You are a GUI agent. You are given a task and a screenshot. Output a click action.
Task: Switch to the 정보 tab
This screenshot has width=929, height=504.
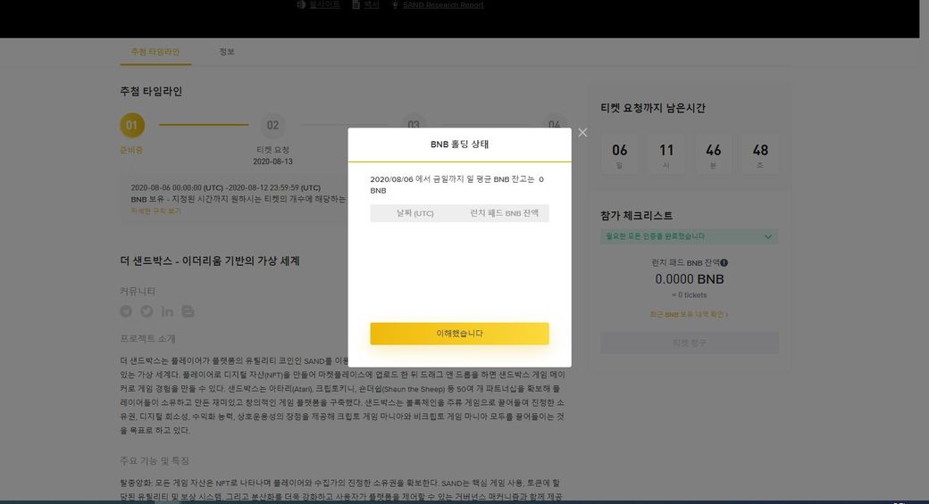tap(227, 52)
